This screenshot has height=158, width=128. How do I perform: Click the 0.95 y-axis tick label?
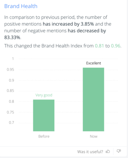11,70
